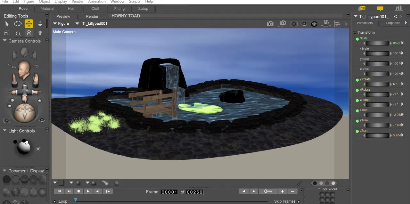410x204 pixels.
Task: Click the movie camera over ground icon
Action: 326,23
